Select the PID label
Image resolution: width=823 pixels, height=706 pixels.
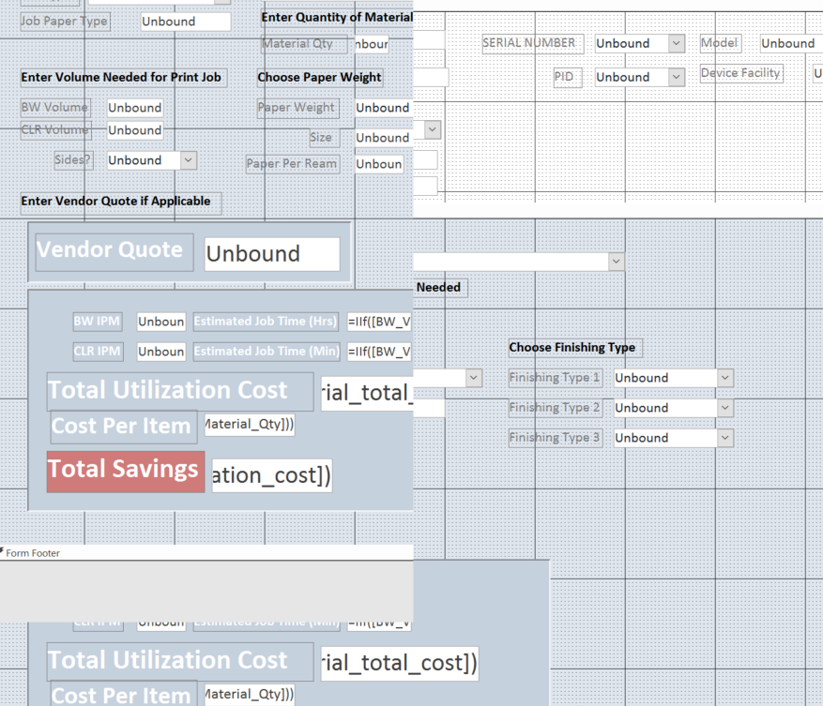[568, 77]
